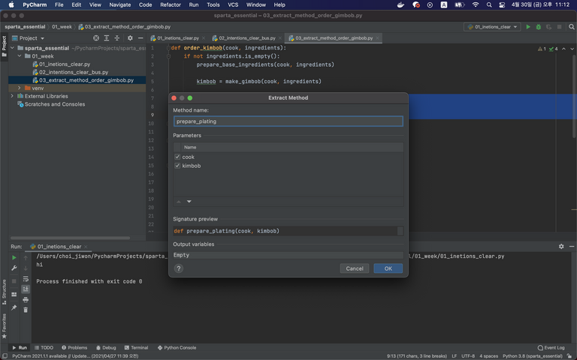The height and width of the screenshot is (360, 577).
Task: Open Search Everywhere magnifier in PyCharm toolbar
Action: pos(572,27)
